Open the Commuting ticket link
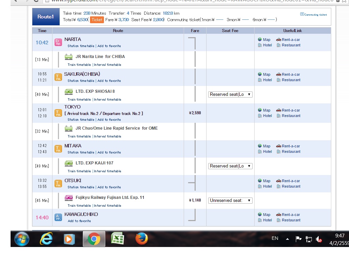 [x=314, y=14]
